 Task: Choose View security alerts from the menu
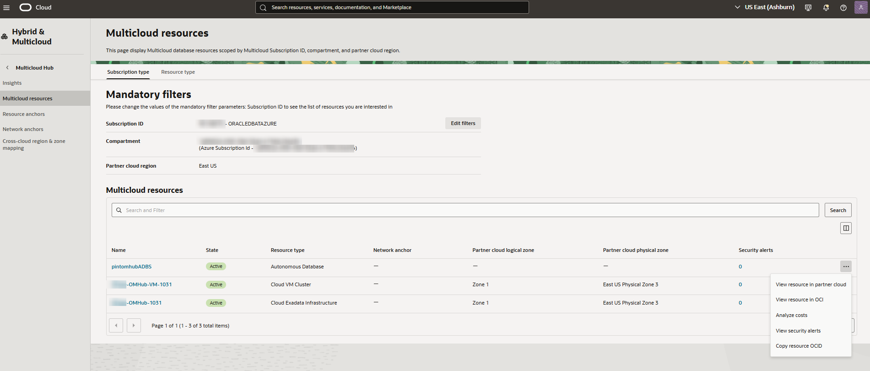pyautogui.click(x=798, y=331)
